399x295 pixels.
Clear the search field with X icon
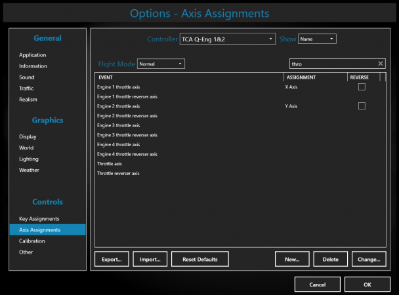point(381,64)
